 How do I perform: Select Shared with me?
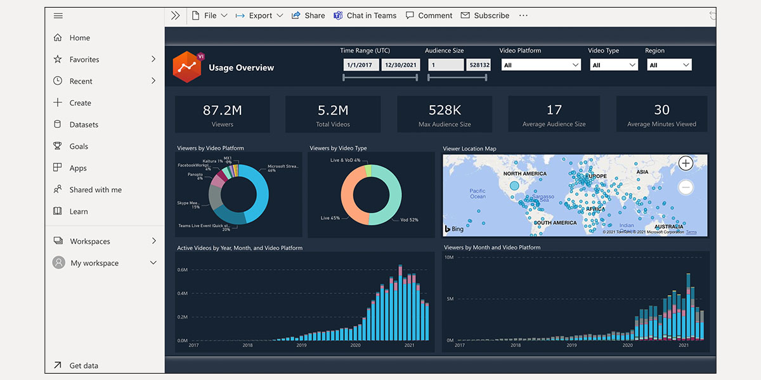(94, 189)
